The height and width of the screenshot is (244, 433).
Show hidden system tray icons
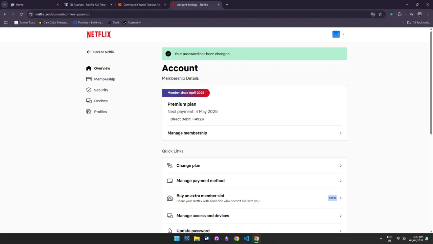tap(381, 239)
